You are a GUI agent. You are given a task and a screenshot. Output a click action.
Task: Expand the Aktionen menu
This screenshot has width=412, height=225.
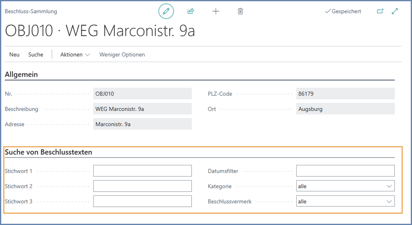point(75,55)
